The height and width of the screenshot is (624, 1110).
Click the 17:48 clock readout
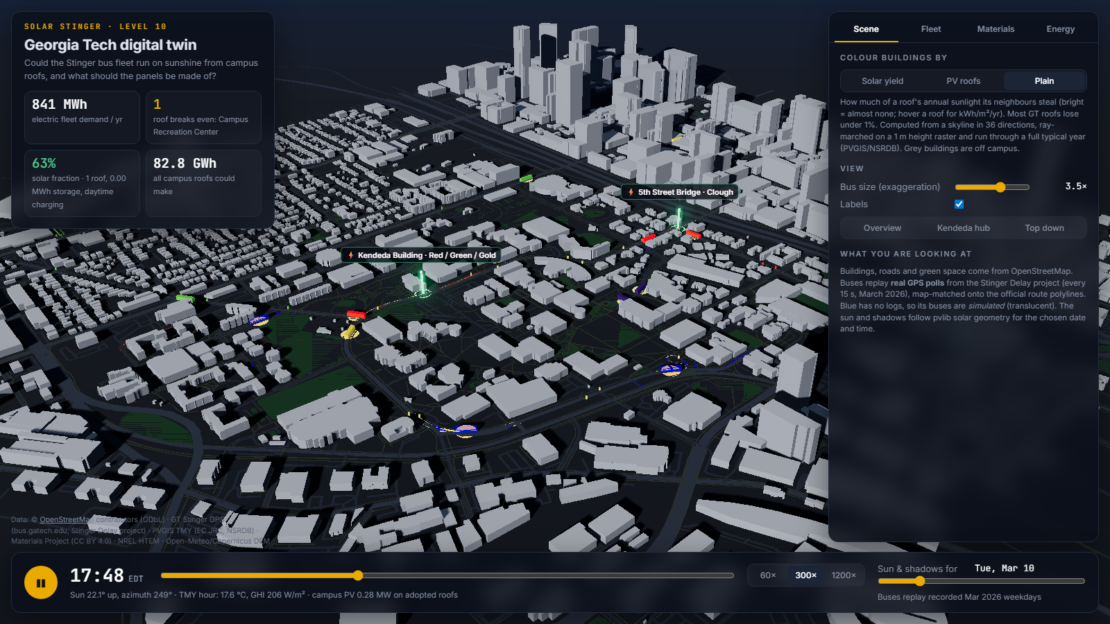click(x=97, y=575)
